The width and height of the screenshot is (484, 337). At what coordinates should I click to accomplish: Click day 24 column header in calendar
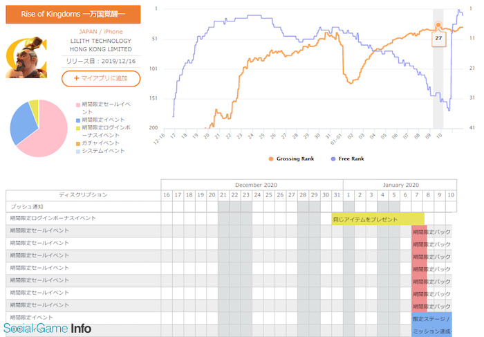tap(257, 195)
